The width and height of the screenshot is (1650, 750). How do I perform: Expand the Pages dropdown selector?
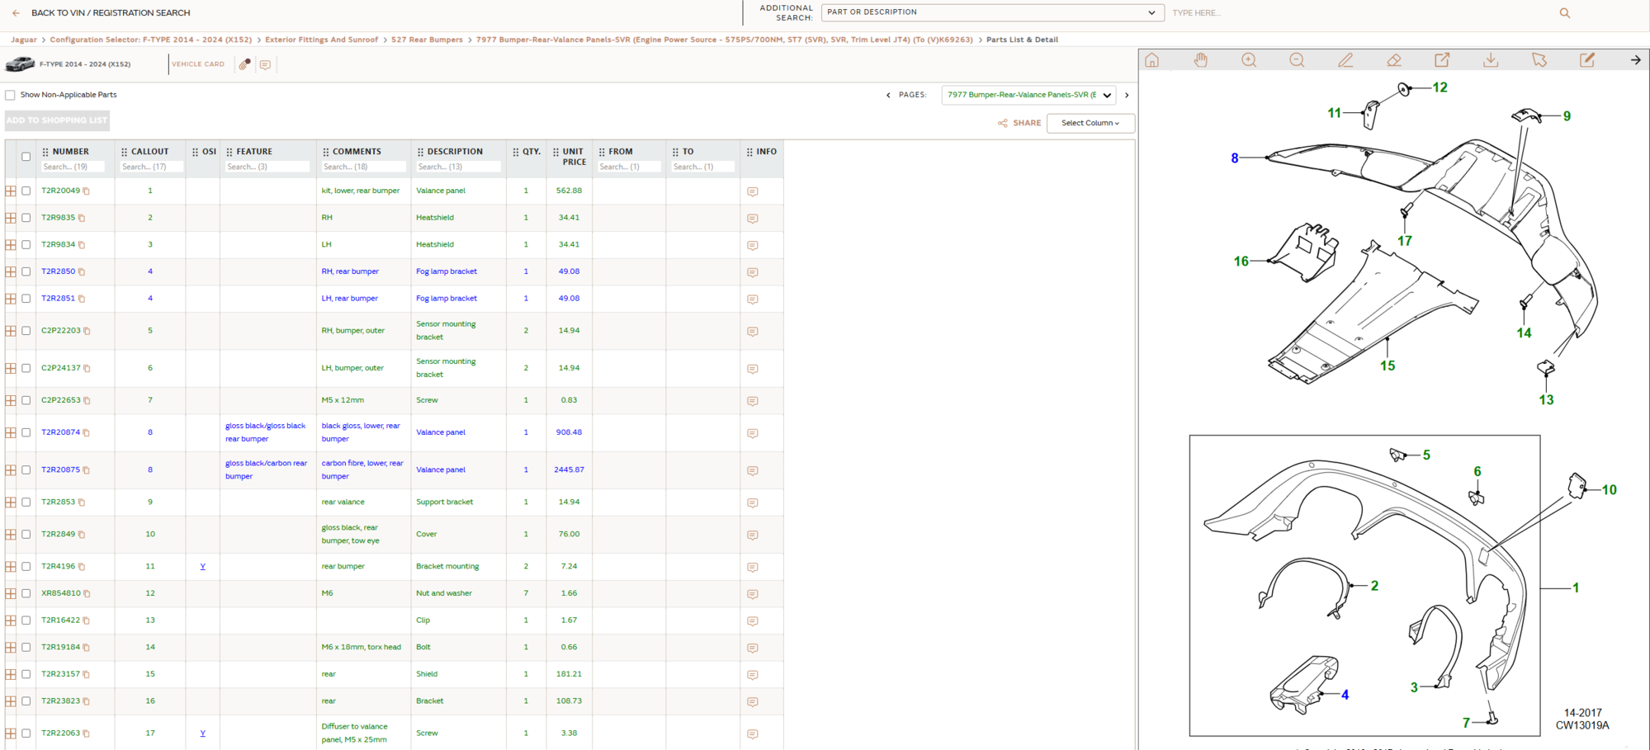[x=1028, y=95]
